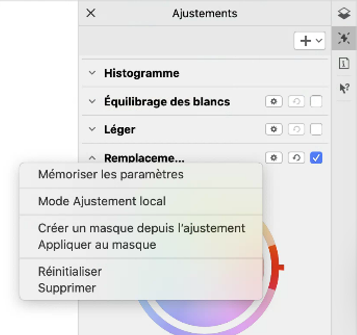Click Supprimer in the context menu

pos(67,288)
